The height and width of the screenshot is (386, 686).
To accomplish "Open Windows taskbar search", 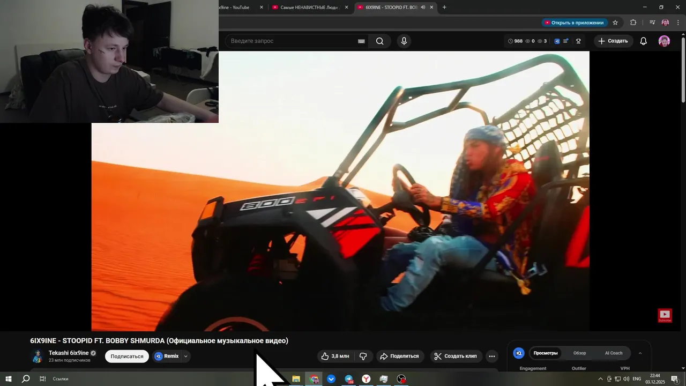I will 26,379.
